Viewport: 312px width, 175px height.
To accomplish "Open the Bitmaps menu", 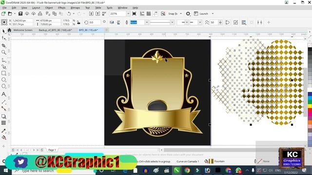I will pyautogui.click(x=75, y=8).
